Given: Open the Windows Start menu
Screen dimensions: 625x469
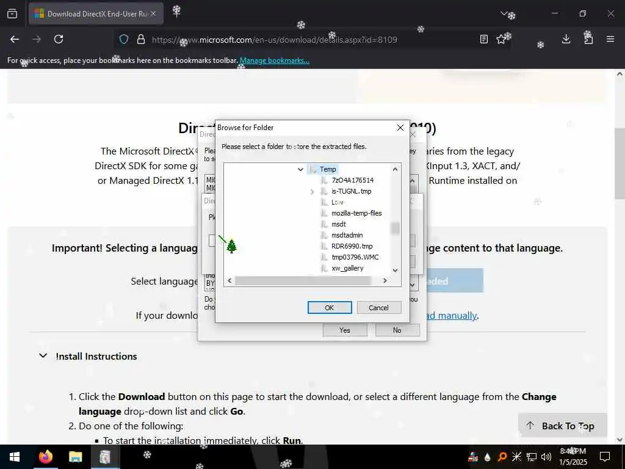Looking at the screenshot, I should (15, 457).
